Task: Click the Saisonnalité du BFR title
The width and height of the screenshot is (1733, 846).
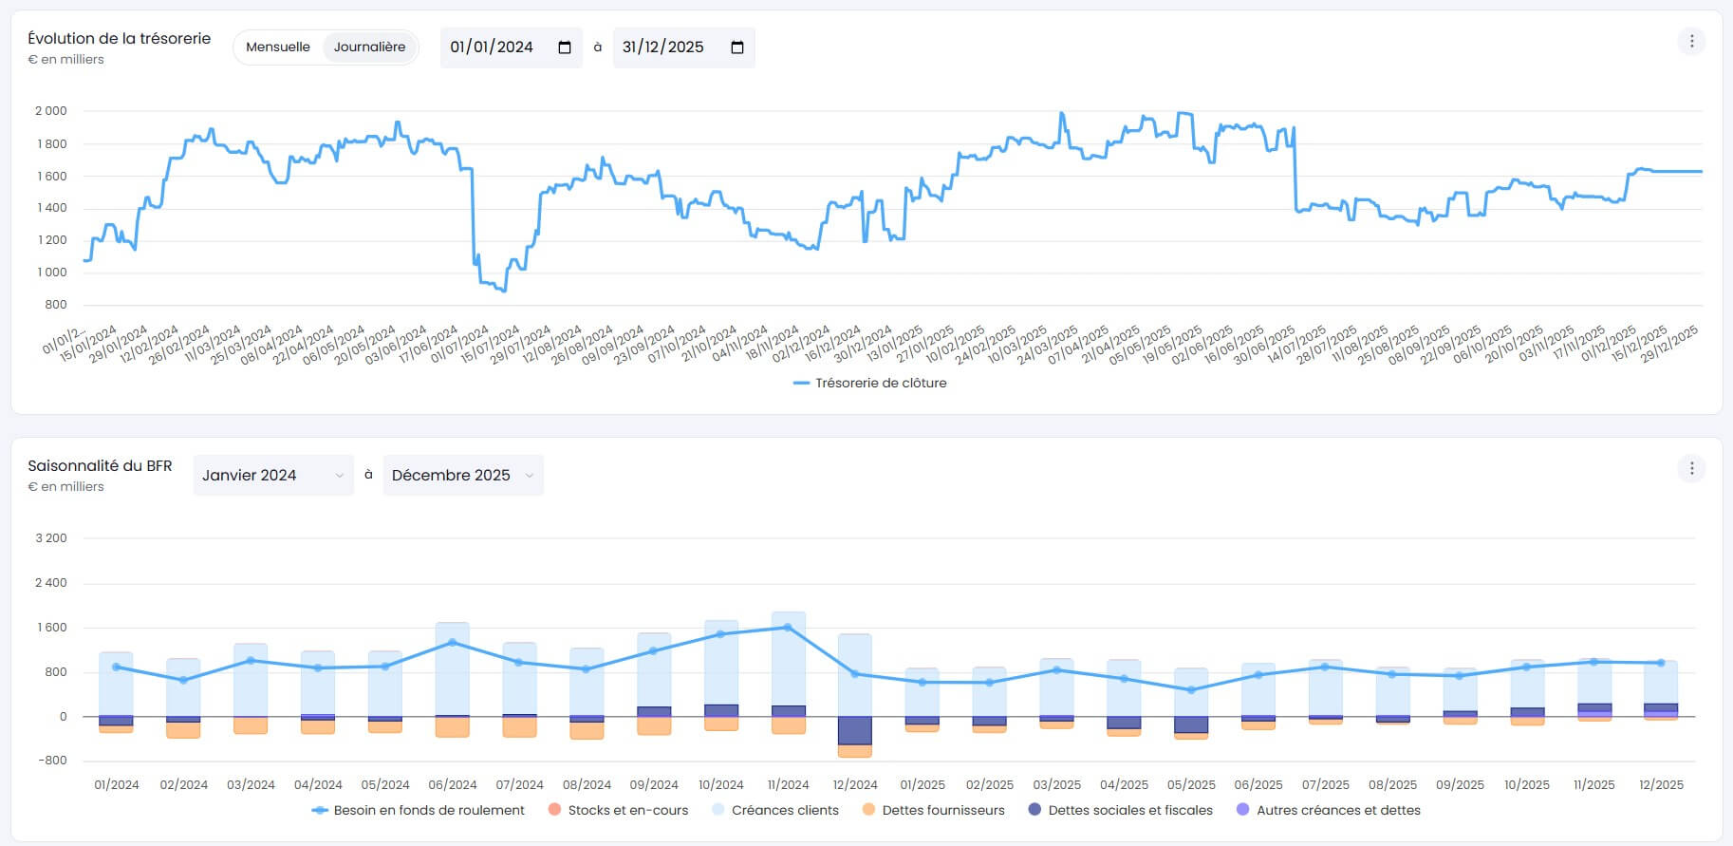Action: coord(100,466)
